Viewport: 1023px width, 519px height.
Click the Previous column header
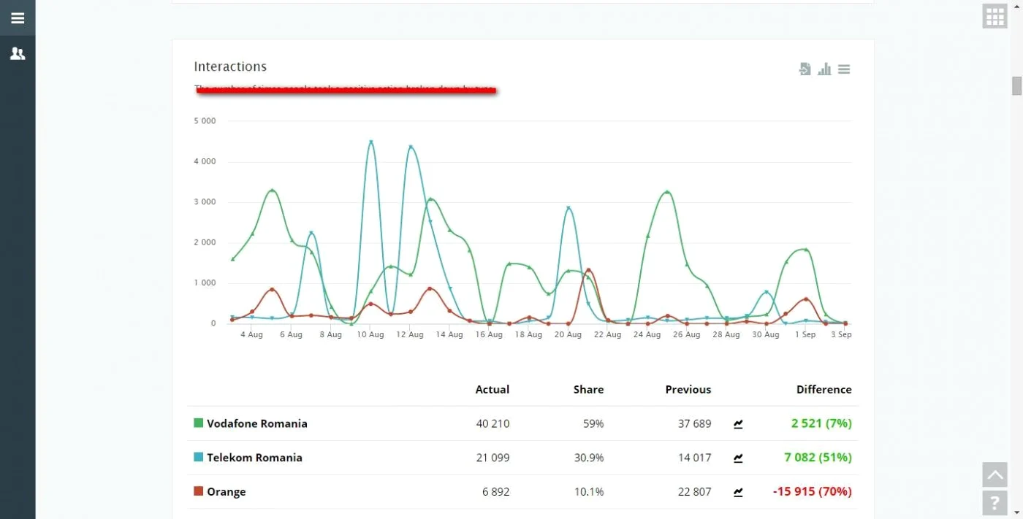[688, 390]
